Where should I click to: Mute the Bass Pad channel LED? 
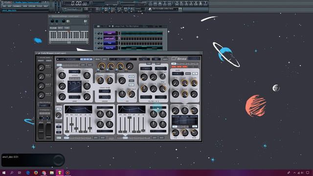click(96, 48)
